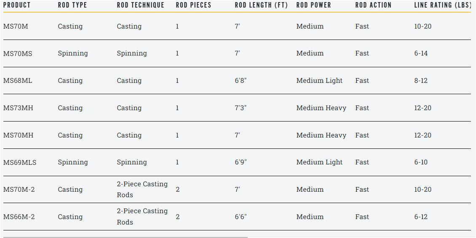Open the MS70MS product entry
This screenshot has height=238, width=476.
coord(18,53)
